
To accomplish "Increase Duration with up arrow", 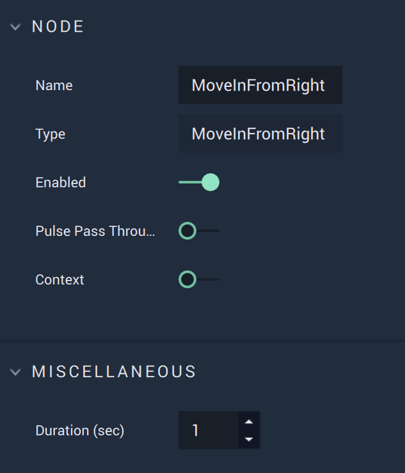I will pos(249,422).
